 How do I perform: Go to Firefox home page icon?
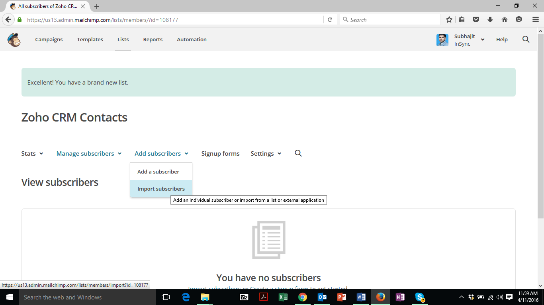tap(505, 19)
